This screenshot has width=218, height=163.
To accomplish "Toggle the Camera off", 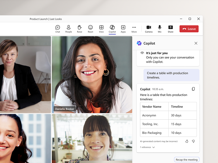I will tap(149, 29).
